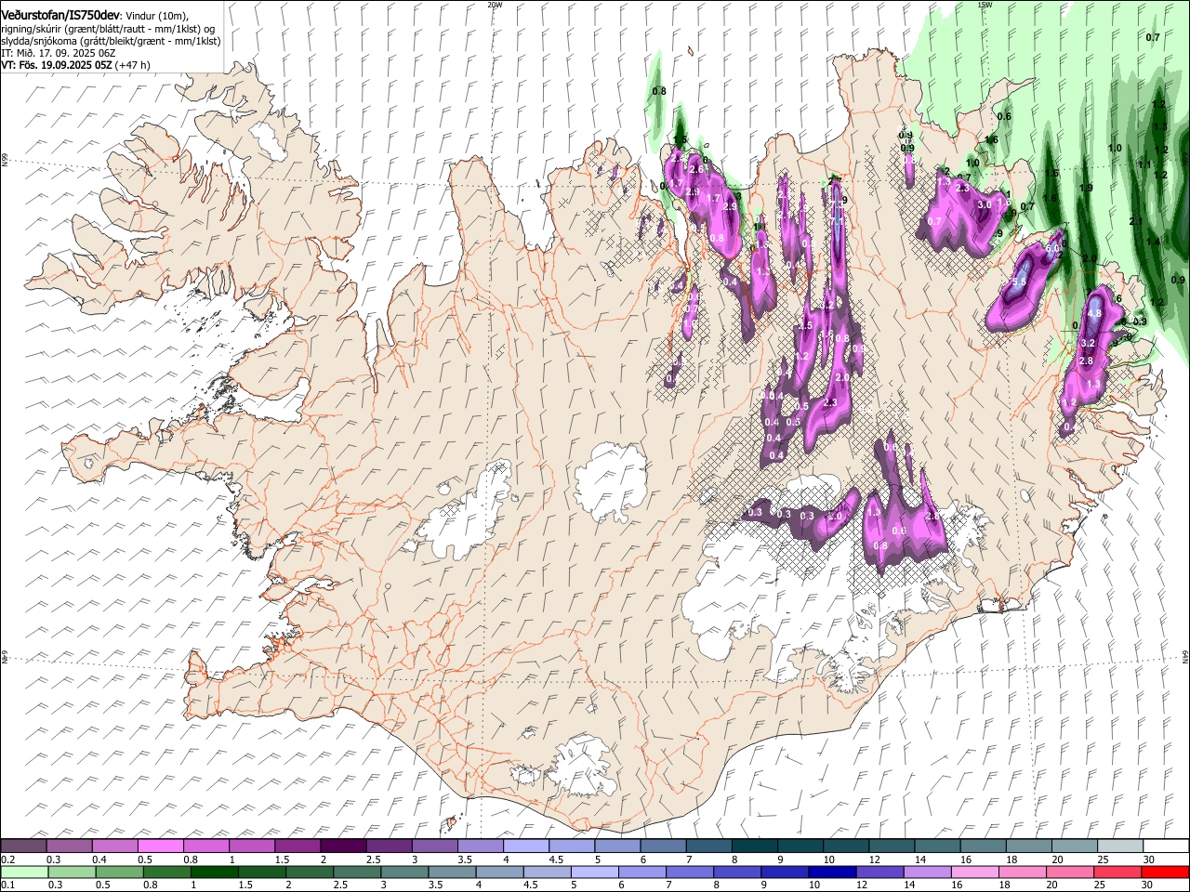Select the 0.5–0.8 bright pink upper legend swatch
This screenshot has height=892, width=1190.
(160, 846)
